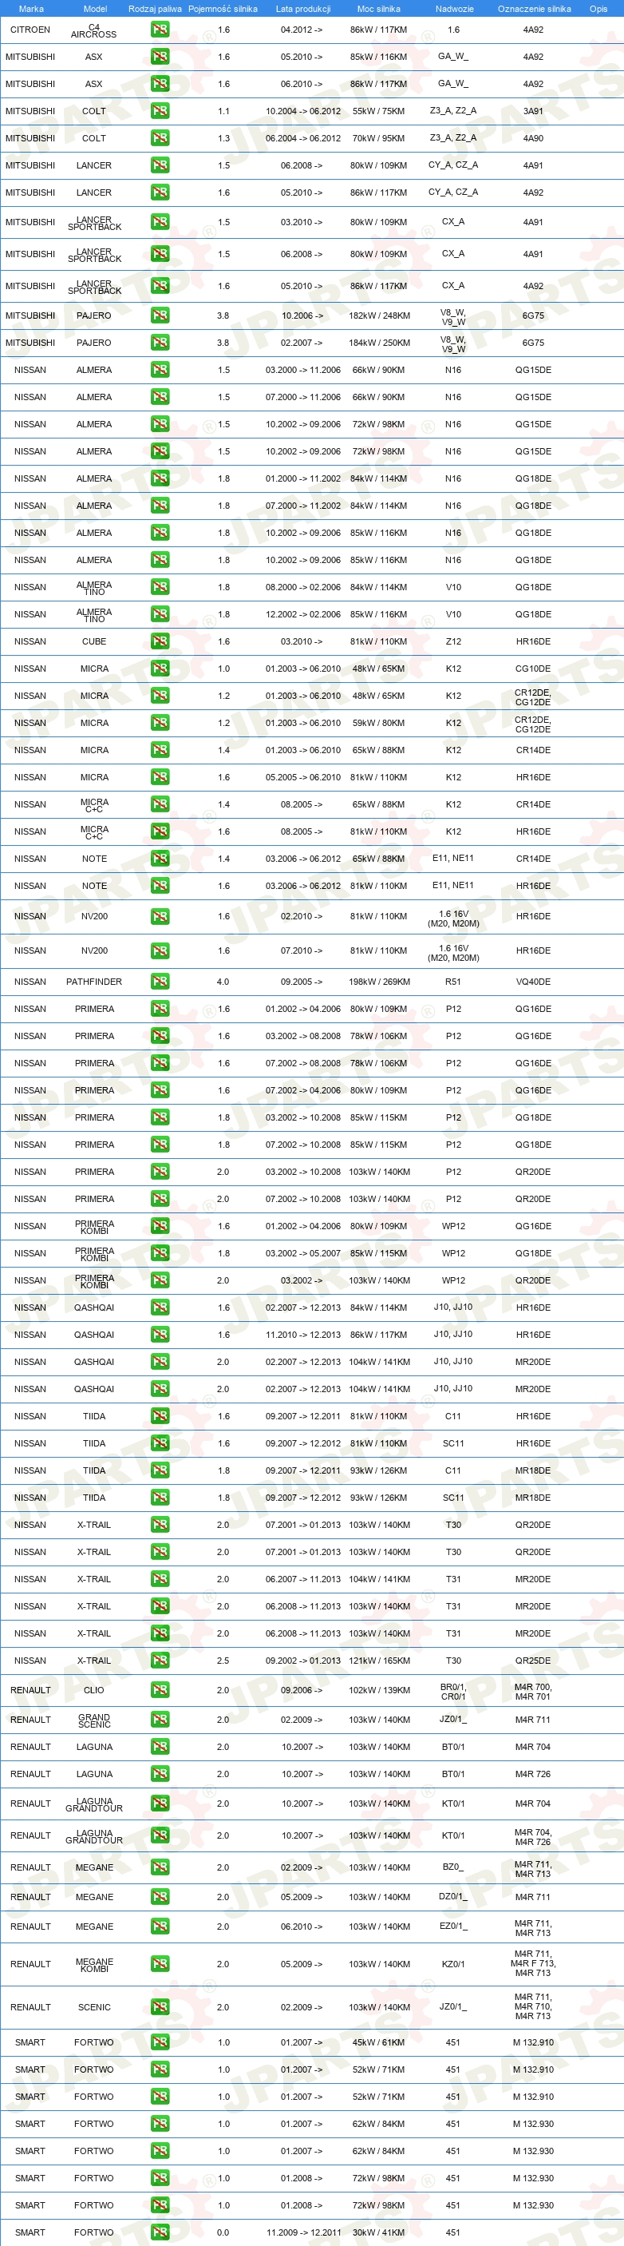Click the fuel icon in the Mitsubishi ASX 06.2010 row
Image resolution: width=624 pixels, height=2246 pixels.
[x=160, y=84]
